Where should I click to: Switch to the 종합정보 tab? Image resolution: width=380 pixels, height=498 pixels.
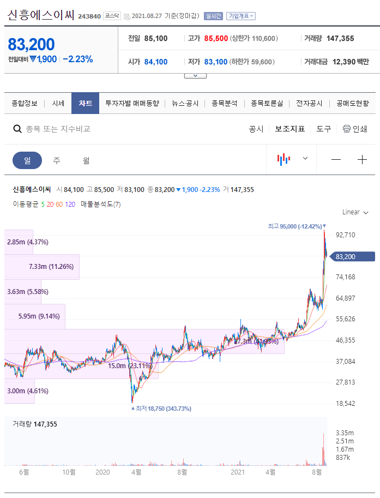pyautogui.click(x=25, y=103)
